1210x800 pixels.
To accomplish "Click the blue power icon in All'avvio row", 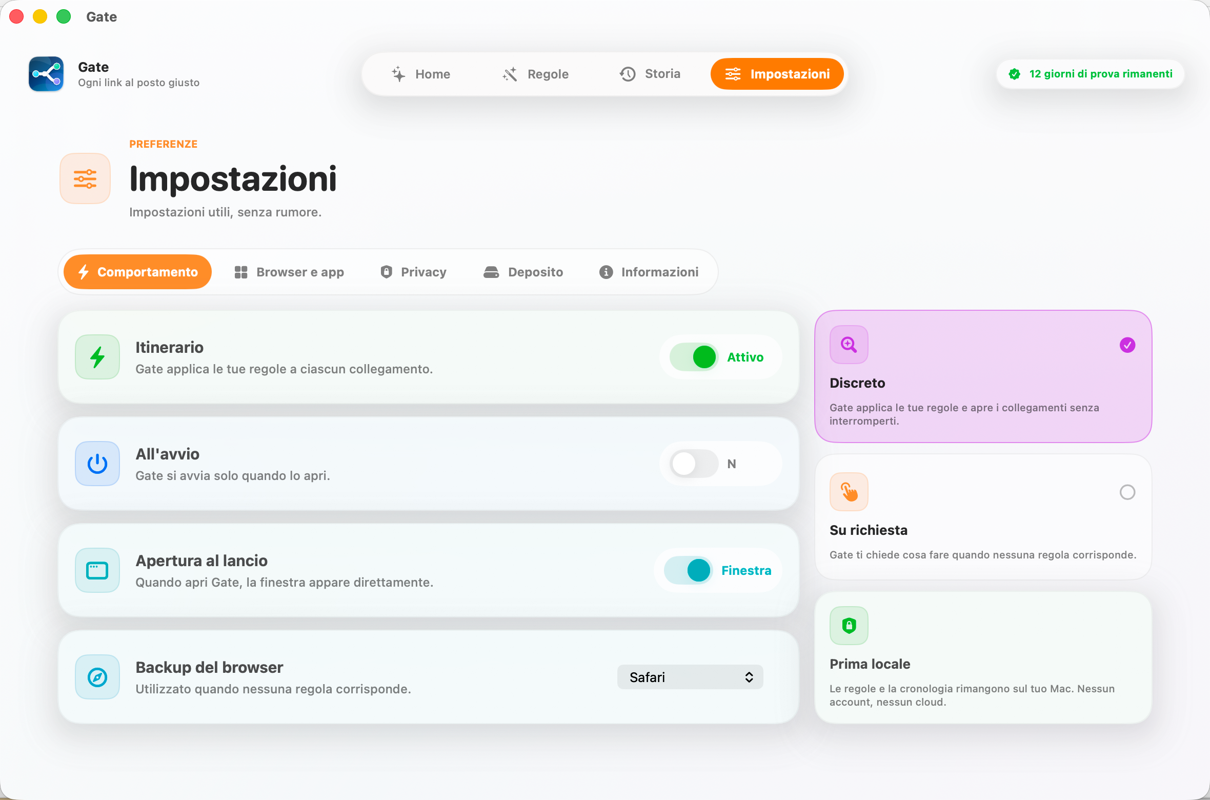I will pos(97,464).
